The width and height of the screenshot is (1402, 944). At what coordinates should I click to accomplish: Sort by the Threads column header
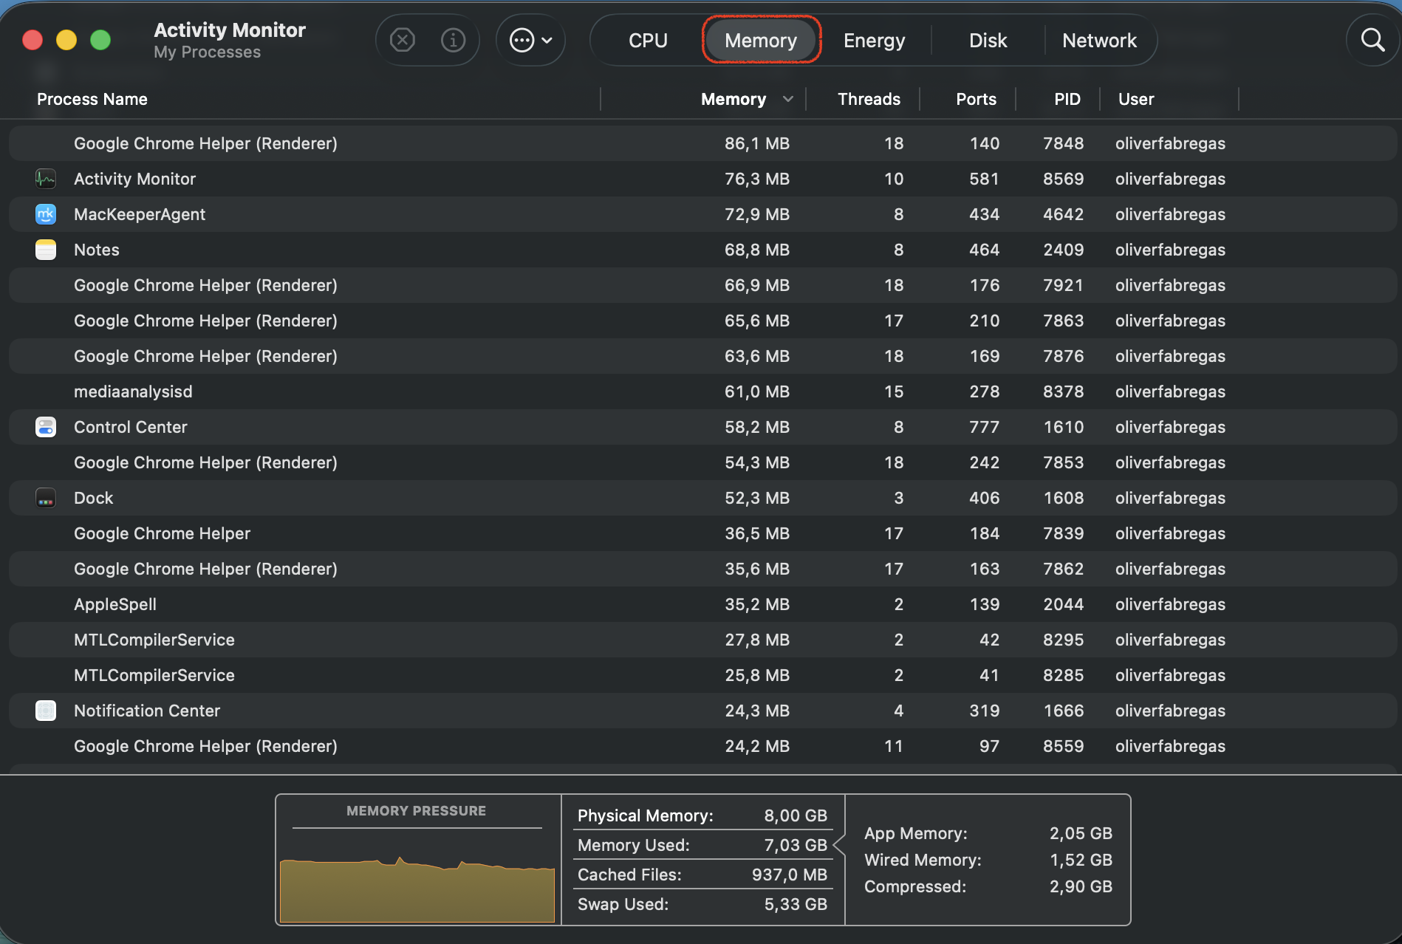(x=869, y=99)
